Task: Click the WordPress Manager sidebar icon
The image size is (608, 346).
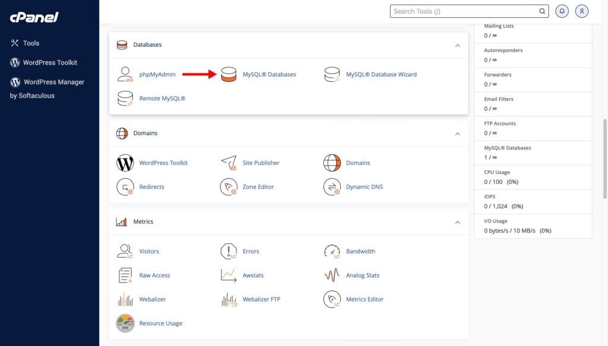Action: coord(15,82)
